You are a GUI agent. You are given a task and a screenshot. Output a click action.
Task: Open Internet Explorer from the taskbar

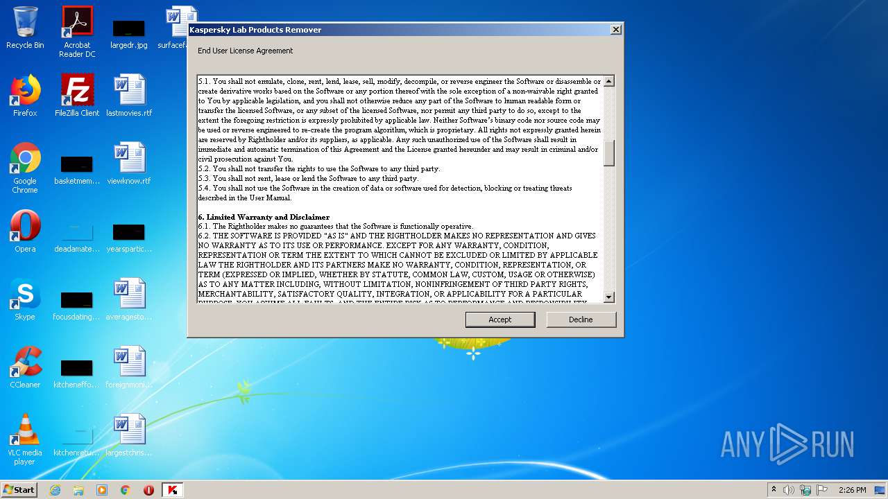click(x=55, y=490)
